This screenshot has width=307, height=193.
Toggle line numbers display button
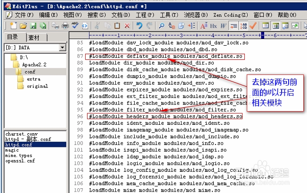[243, 25]
